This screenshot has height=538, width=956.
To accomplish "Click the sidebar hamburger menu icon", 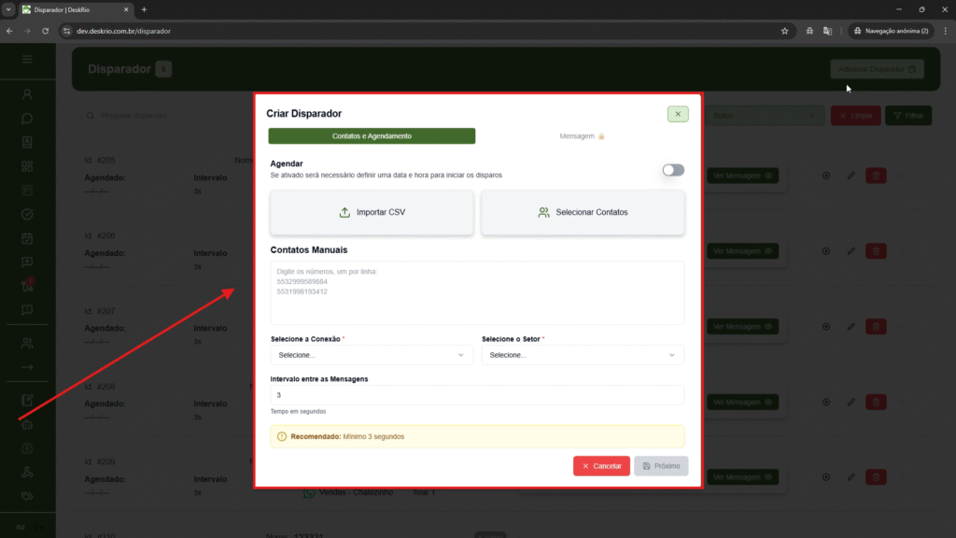I will click(27, 60).
